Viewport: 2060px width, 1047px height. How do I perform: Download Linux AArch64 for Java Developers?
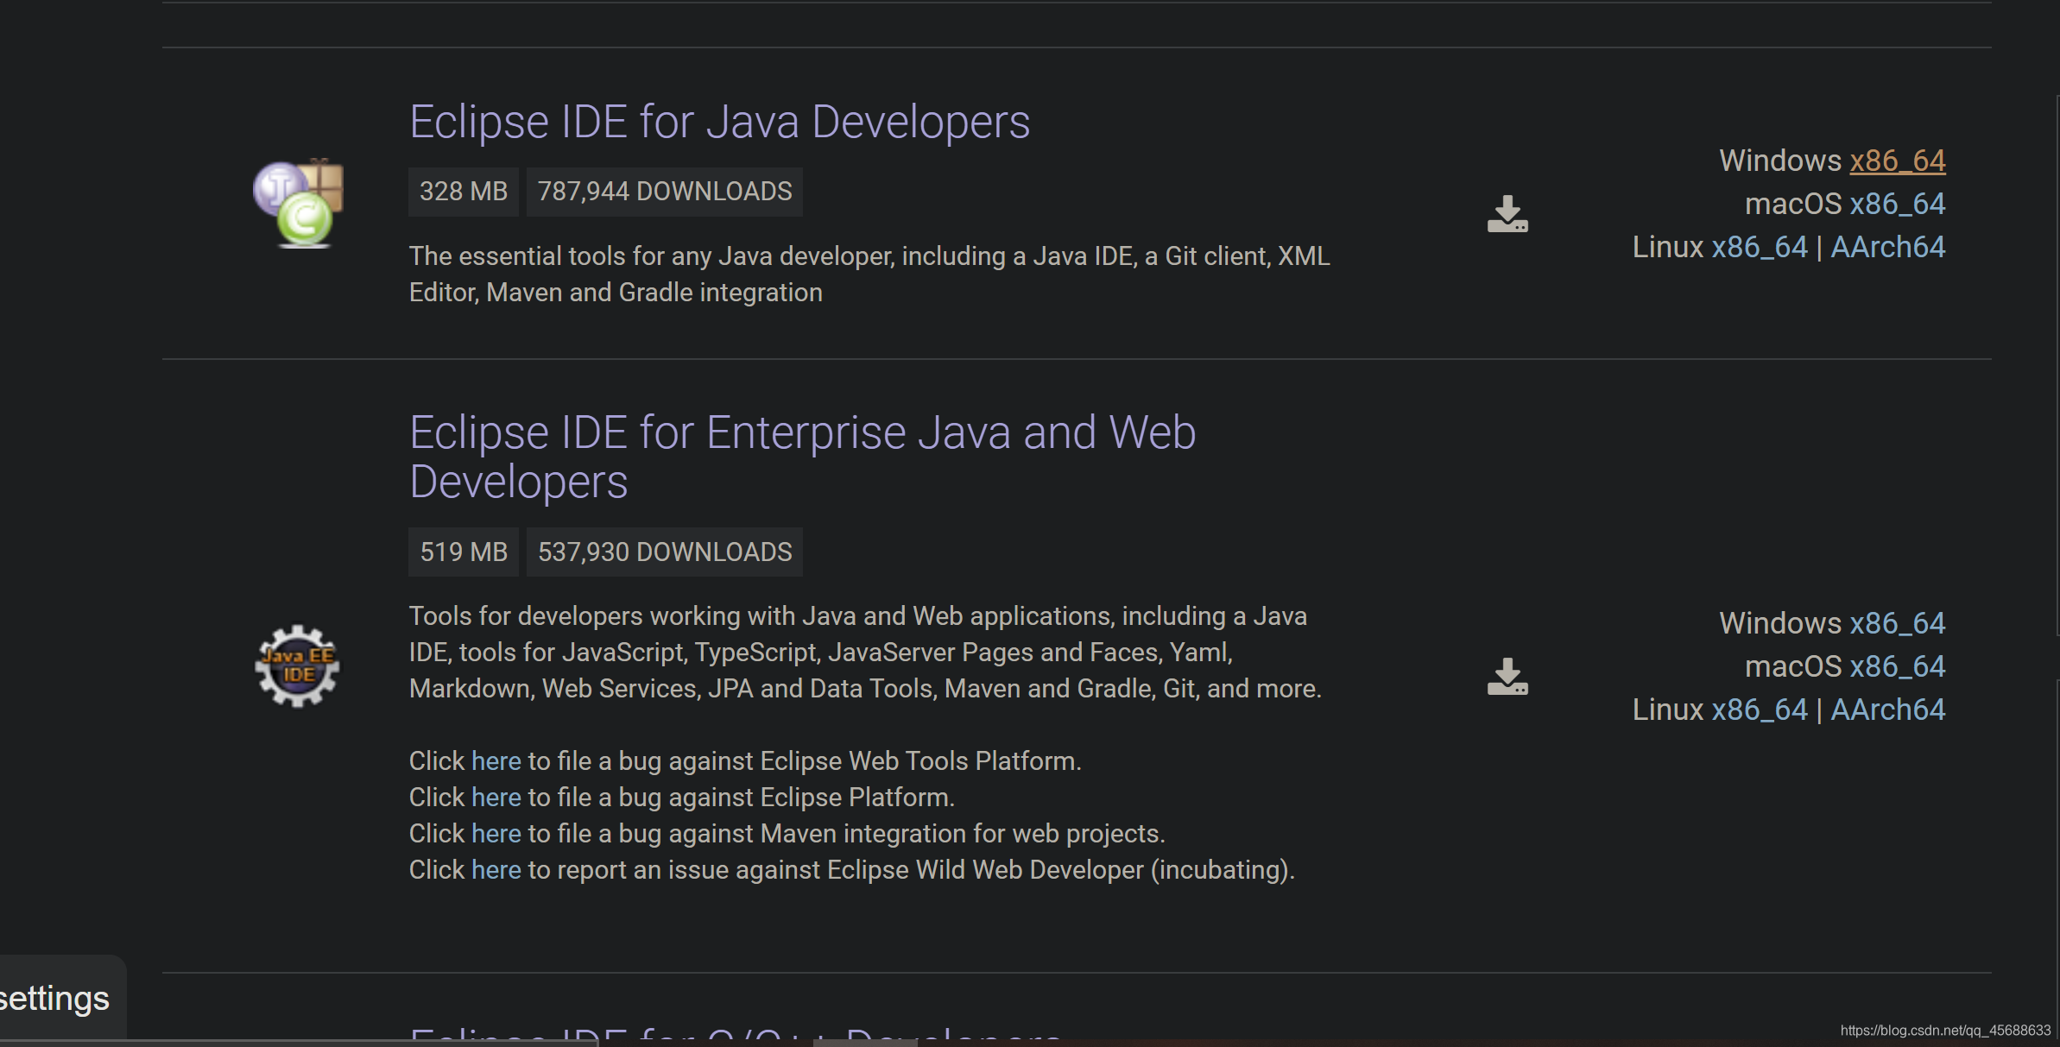pyautogui.click(x=1887, y=247)
